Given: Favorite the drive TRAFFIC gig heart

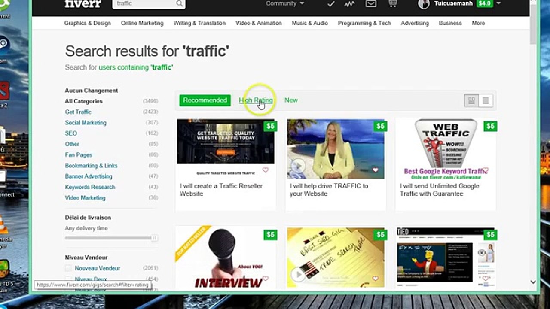Looking at the screenshot, I should (x=375, y=170).
